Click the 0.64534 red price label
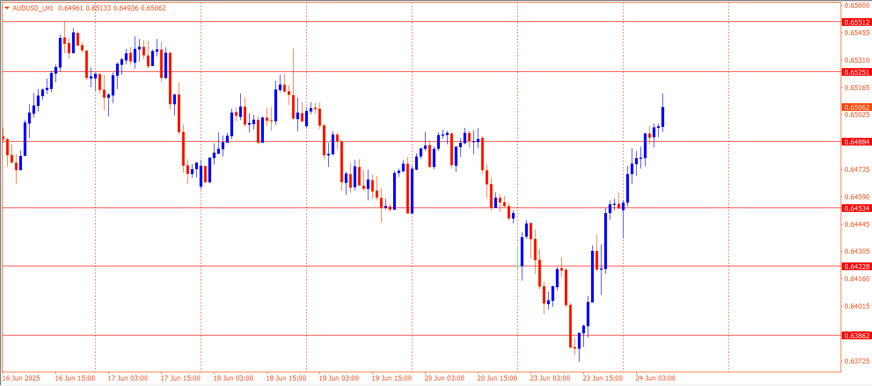 857,209
